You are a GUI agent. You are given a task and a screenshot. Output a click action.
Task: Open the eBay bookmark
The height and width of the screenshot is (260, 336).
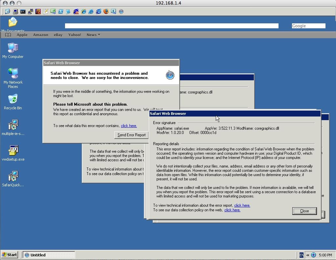[x=58, y=35]
